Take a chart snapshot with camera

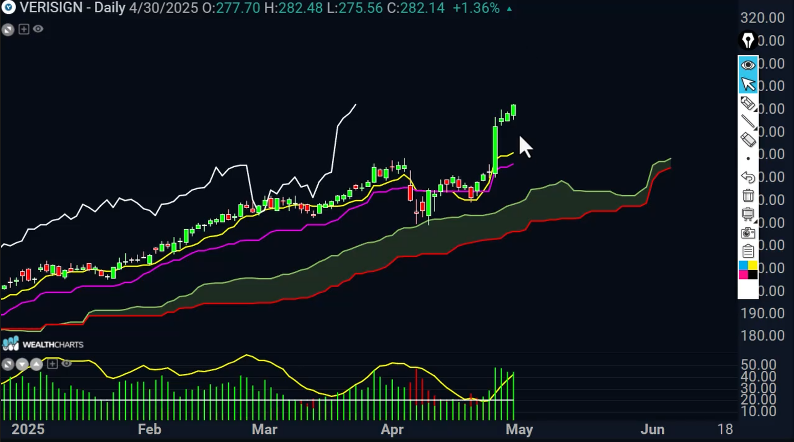pos(748,233)
